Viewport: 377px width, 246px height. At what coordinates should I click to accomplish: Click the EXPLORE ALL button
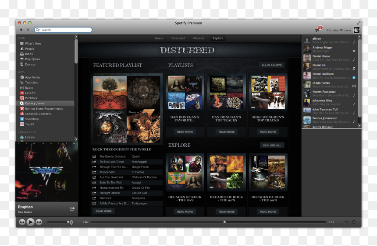[x=272, y=146]
